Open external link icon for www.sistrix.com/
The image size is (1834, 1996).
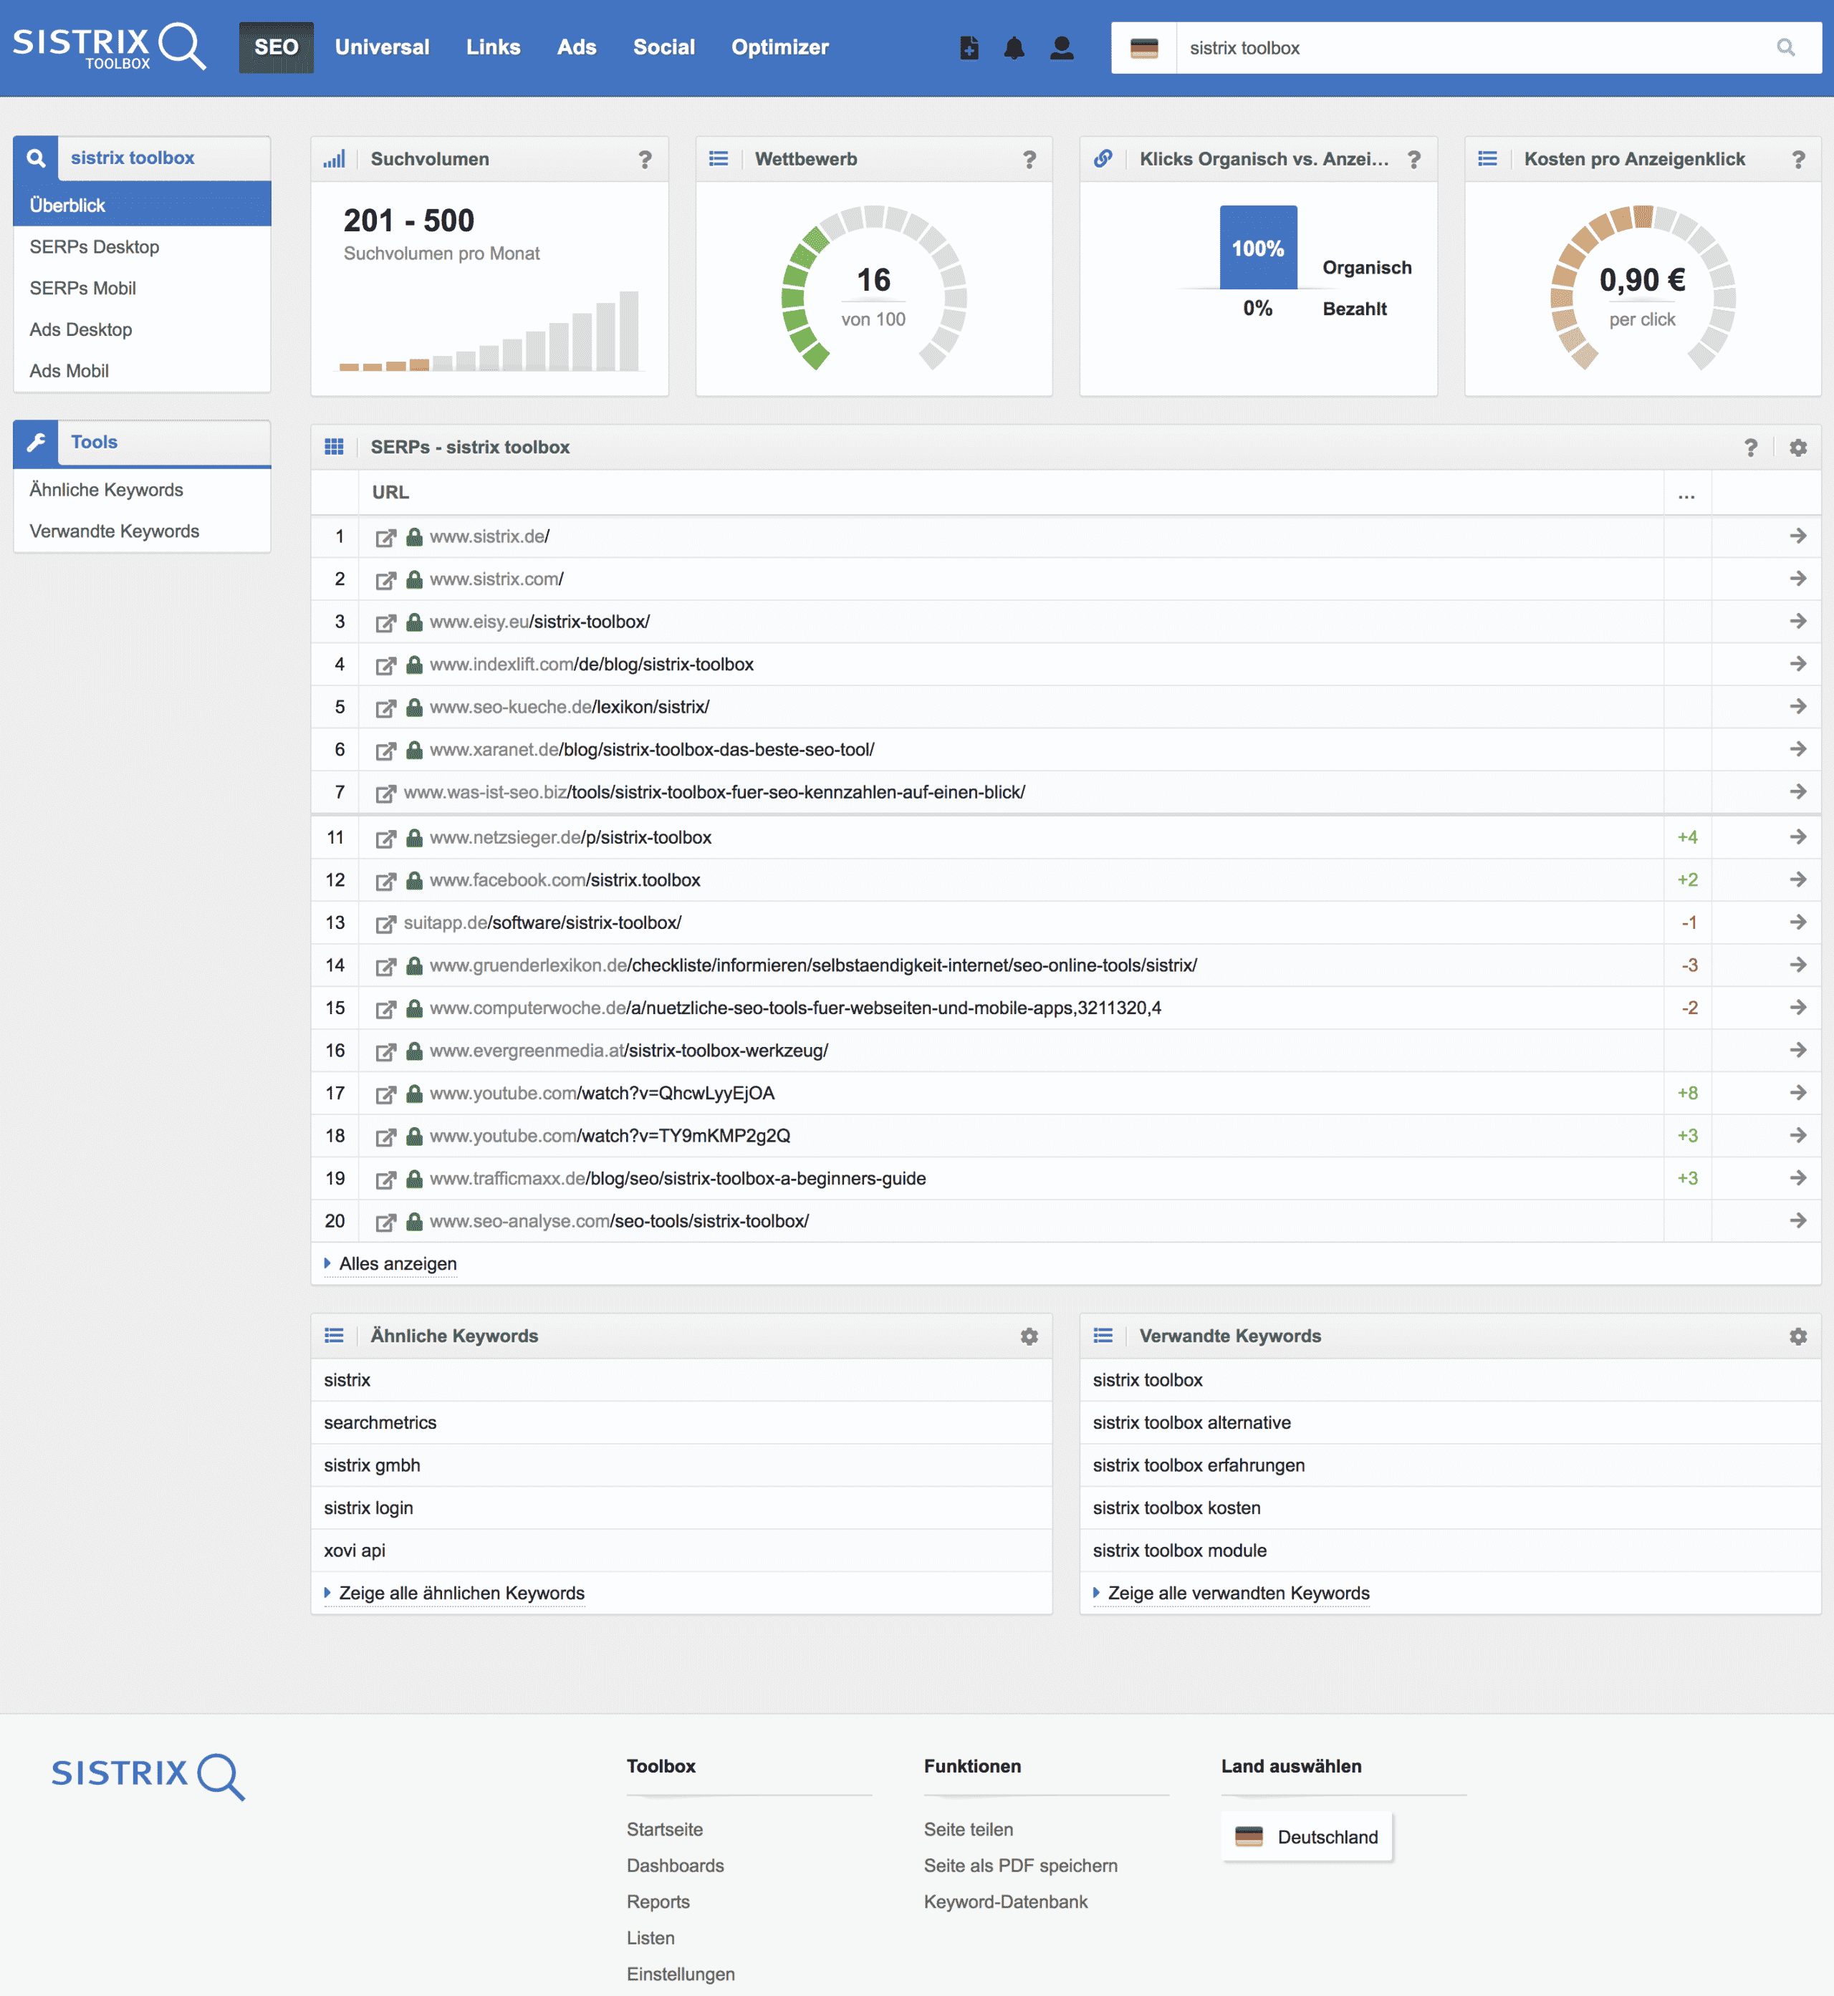point(385,580)
